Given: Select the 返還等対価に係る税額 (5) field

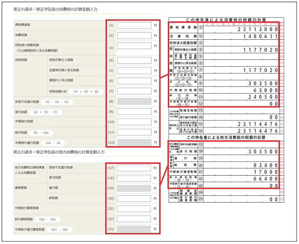Looking at the screenshot, I should click(134, 71).
